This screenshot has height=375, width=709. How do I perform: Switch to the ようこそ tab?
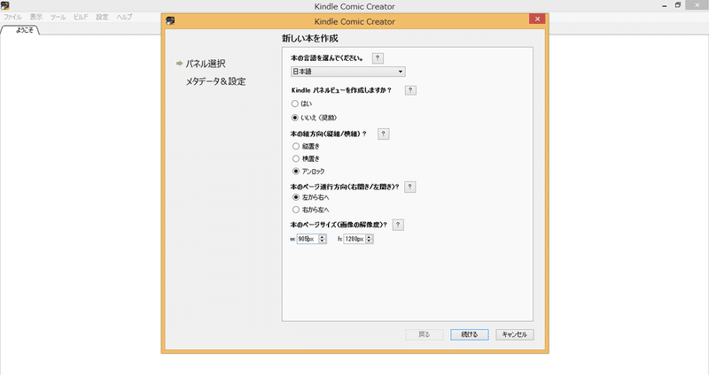point(20,30)
